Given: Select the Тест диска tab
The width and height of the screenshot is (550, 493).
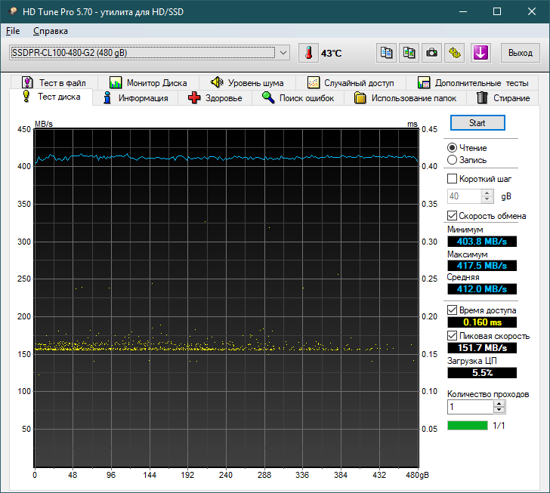Looking at the screenshot, I should (51, 97).
